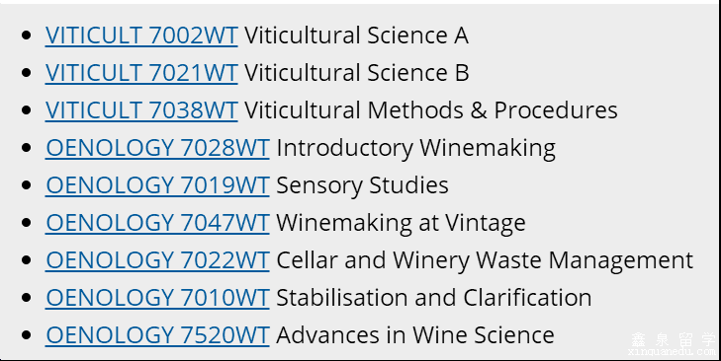Open the VITICULT 7002WT course link

[x=141, y=36]
